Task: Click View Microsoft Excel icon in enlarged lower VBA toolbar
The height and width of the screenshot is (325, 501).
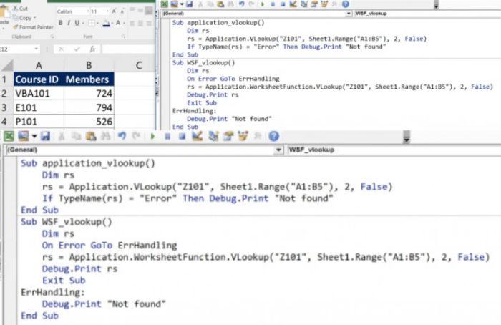Action: 9,137
